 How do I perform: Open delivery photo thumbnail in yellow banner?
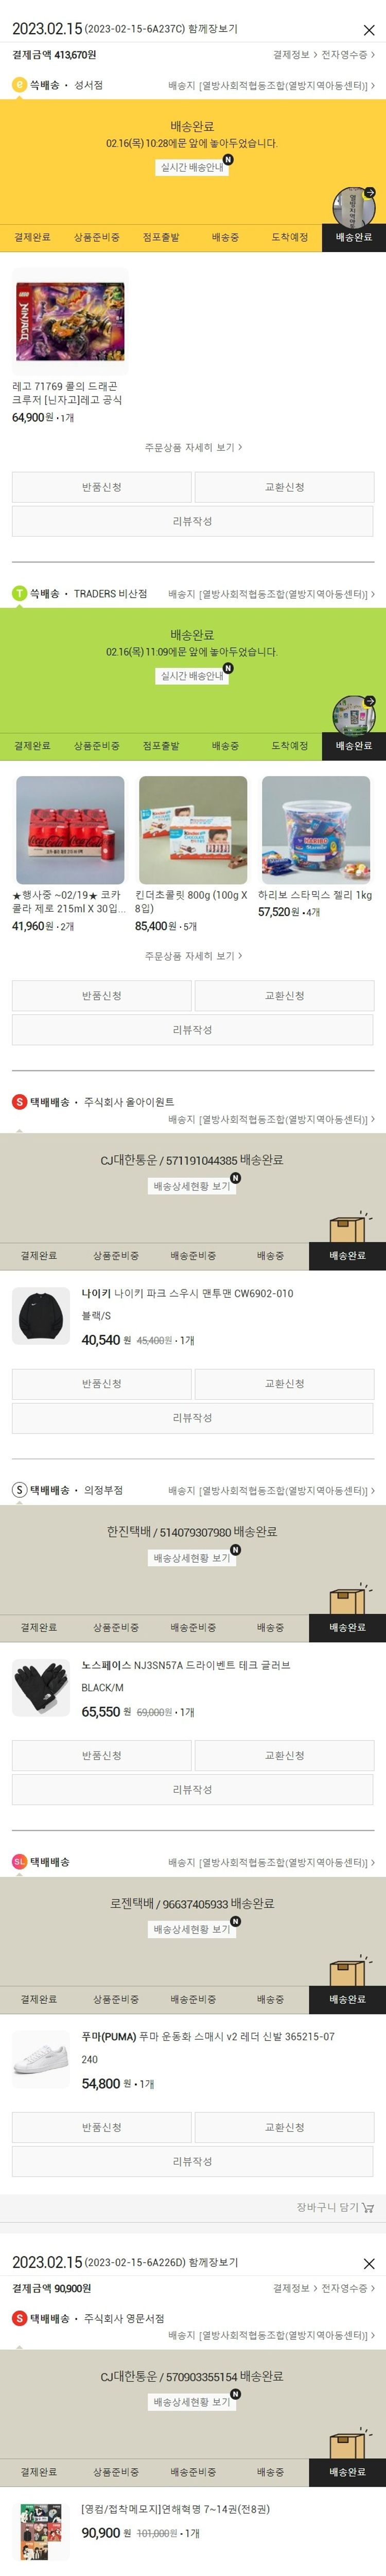point(353,206)
